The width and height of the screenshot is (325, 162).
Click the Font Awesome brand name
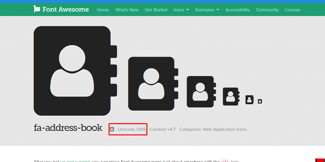[x=66, y=9]
